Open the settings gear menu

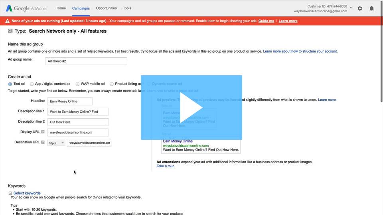pyautogui.click(x=360, y=8)
